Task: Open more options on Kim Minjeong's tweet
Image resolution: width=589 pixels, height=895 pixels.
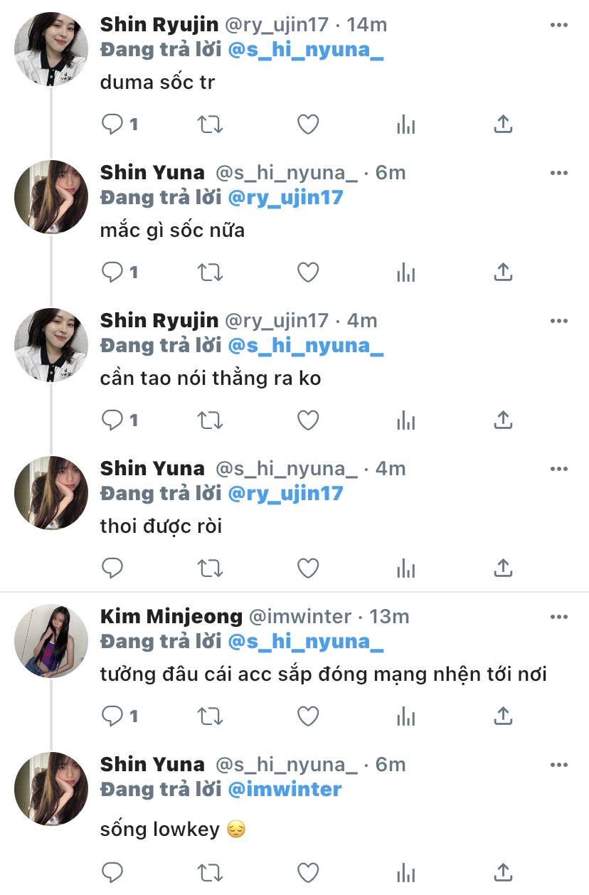Action: point(559,617)
